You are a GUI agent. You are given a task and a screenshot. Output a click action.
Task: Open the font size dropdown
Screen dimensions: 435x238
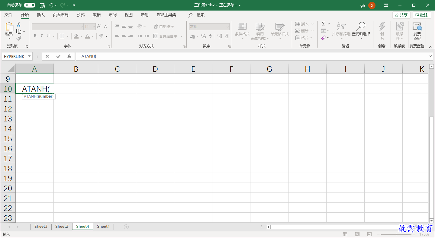click(94, 27)
